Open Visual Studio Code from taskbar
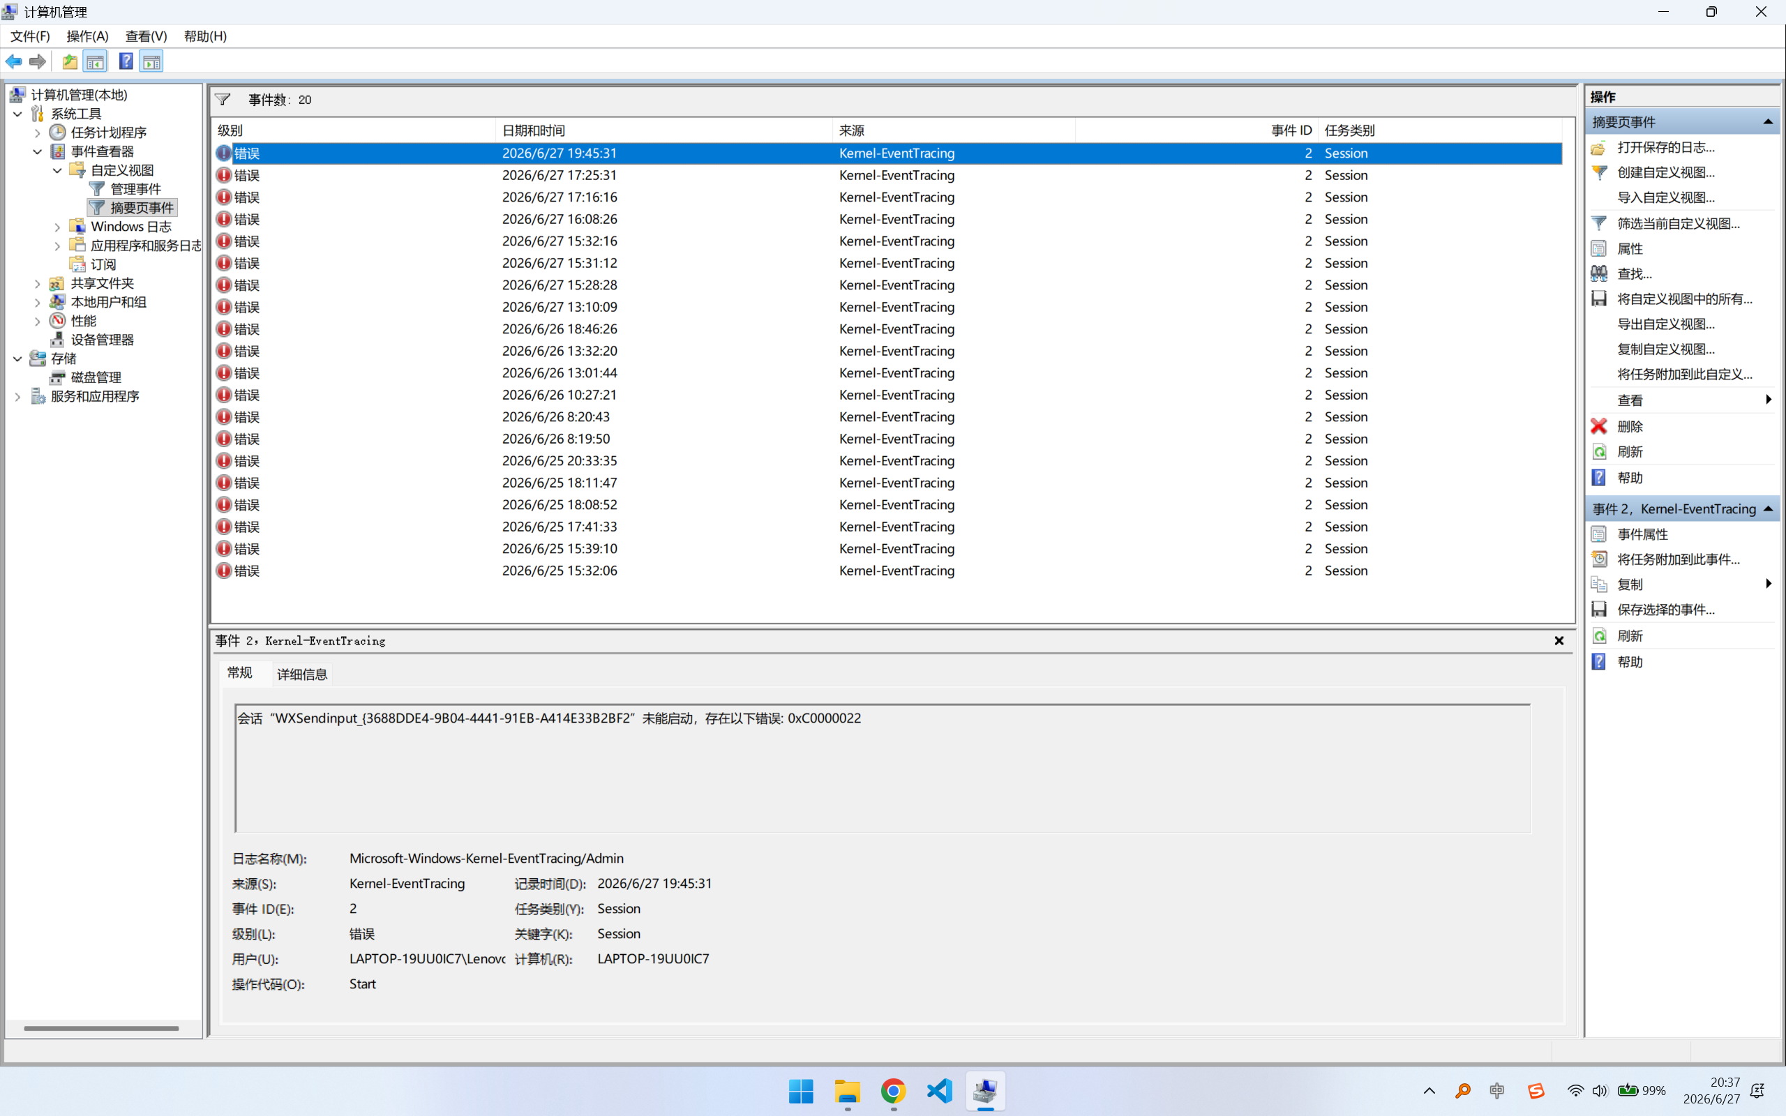This screenshot has height=1116, width=1786. [x=940, y=1090]
